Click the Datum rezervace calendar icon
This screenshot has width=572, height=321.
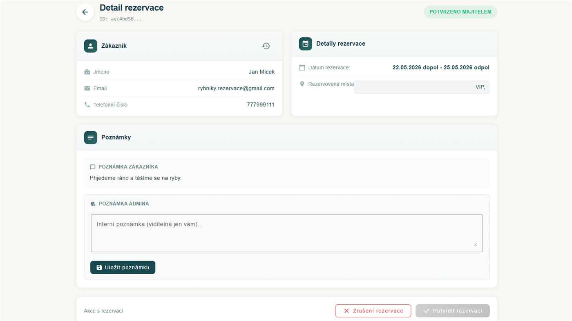pos(302,68)
